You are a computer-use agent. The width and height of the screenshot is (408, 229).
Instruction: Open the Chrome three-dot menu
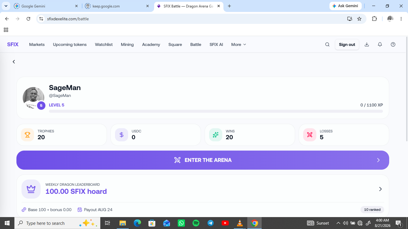(401, 19)
